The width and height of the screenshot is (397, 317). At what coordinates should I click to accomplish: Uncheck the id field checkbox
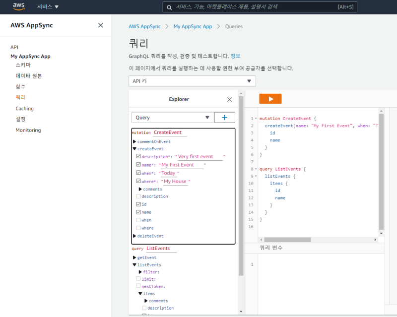(138, 204)
